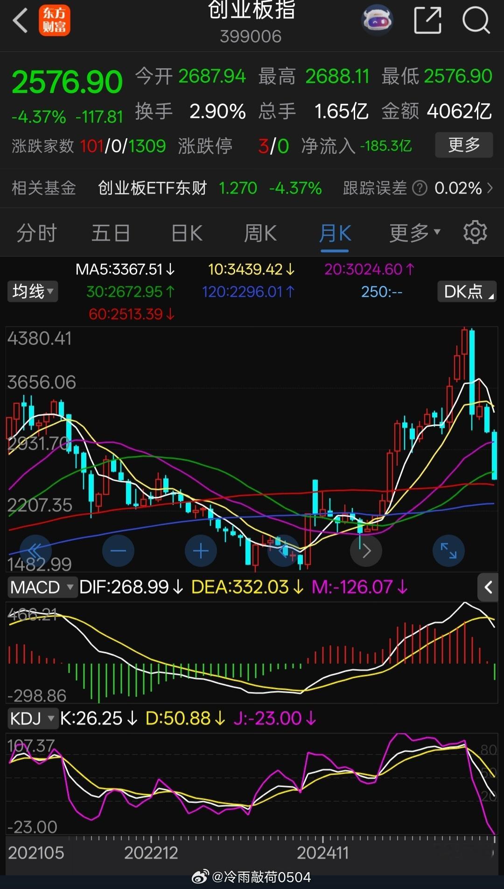
Task: Open the 均线 indicator dropdown
Action: pyautogui.click(x=32, y=292)
